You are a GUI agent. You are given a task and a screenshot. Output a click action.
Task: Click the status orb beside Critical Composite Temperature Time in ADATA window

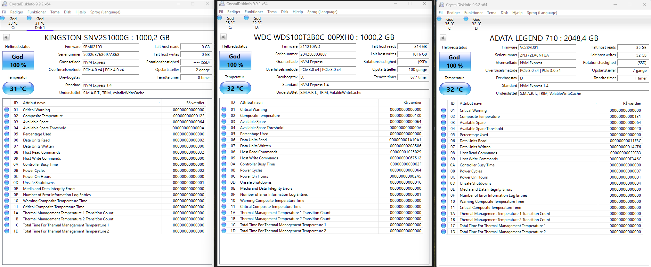pos(443,207)
